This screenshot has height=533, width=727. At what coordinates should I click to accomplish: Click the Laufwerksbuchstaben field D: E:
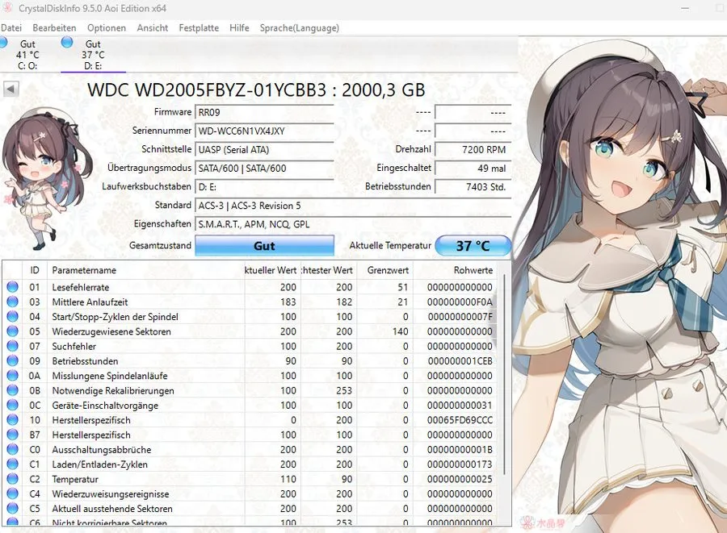click(264, 187)
